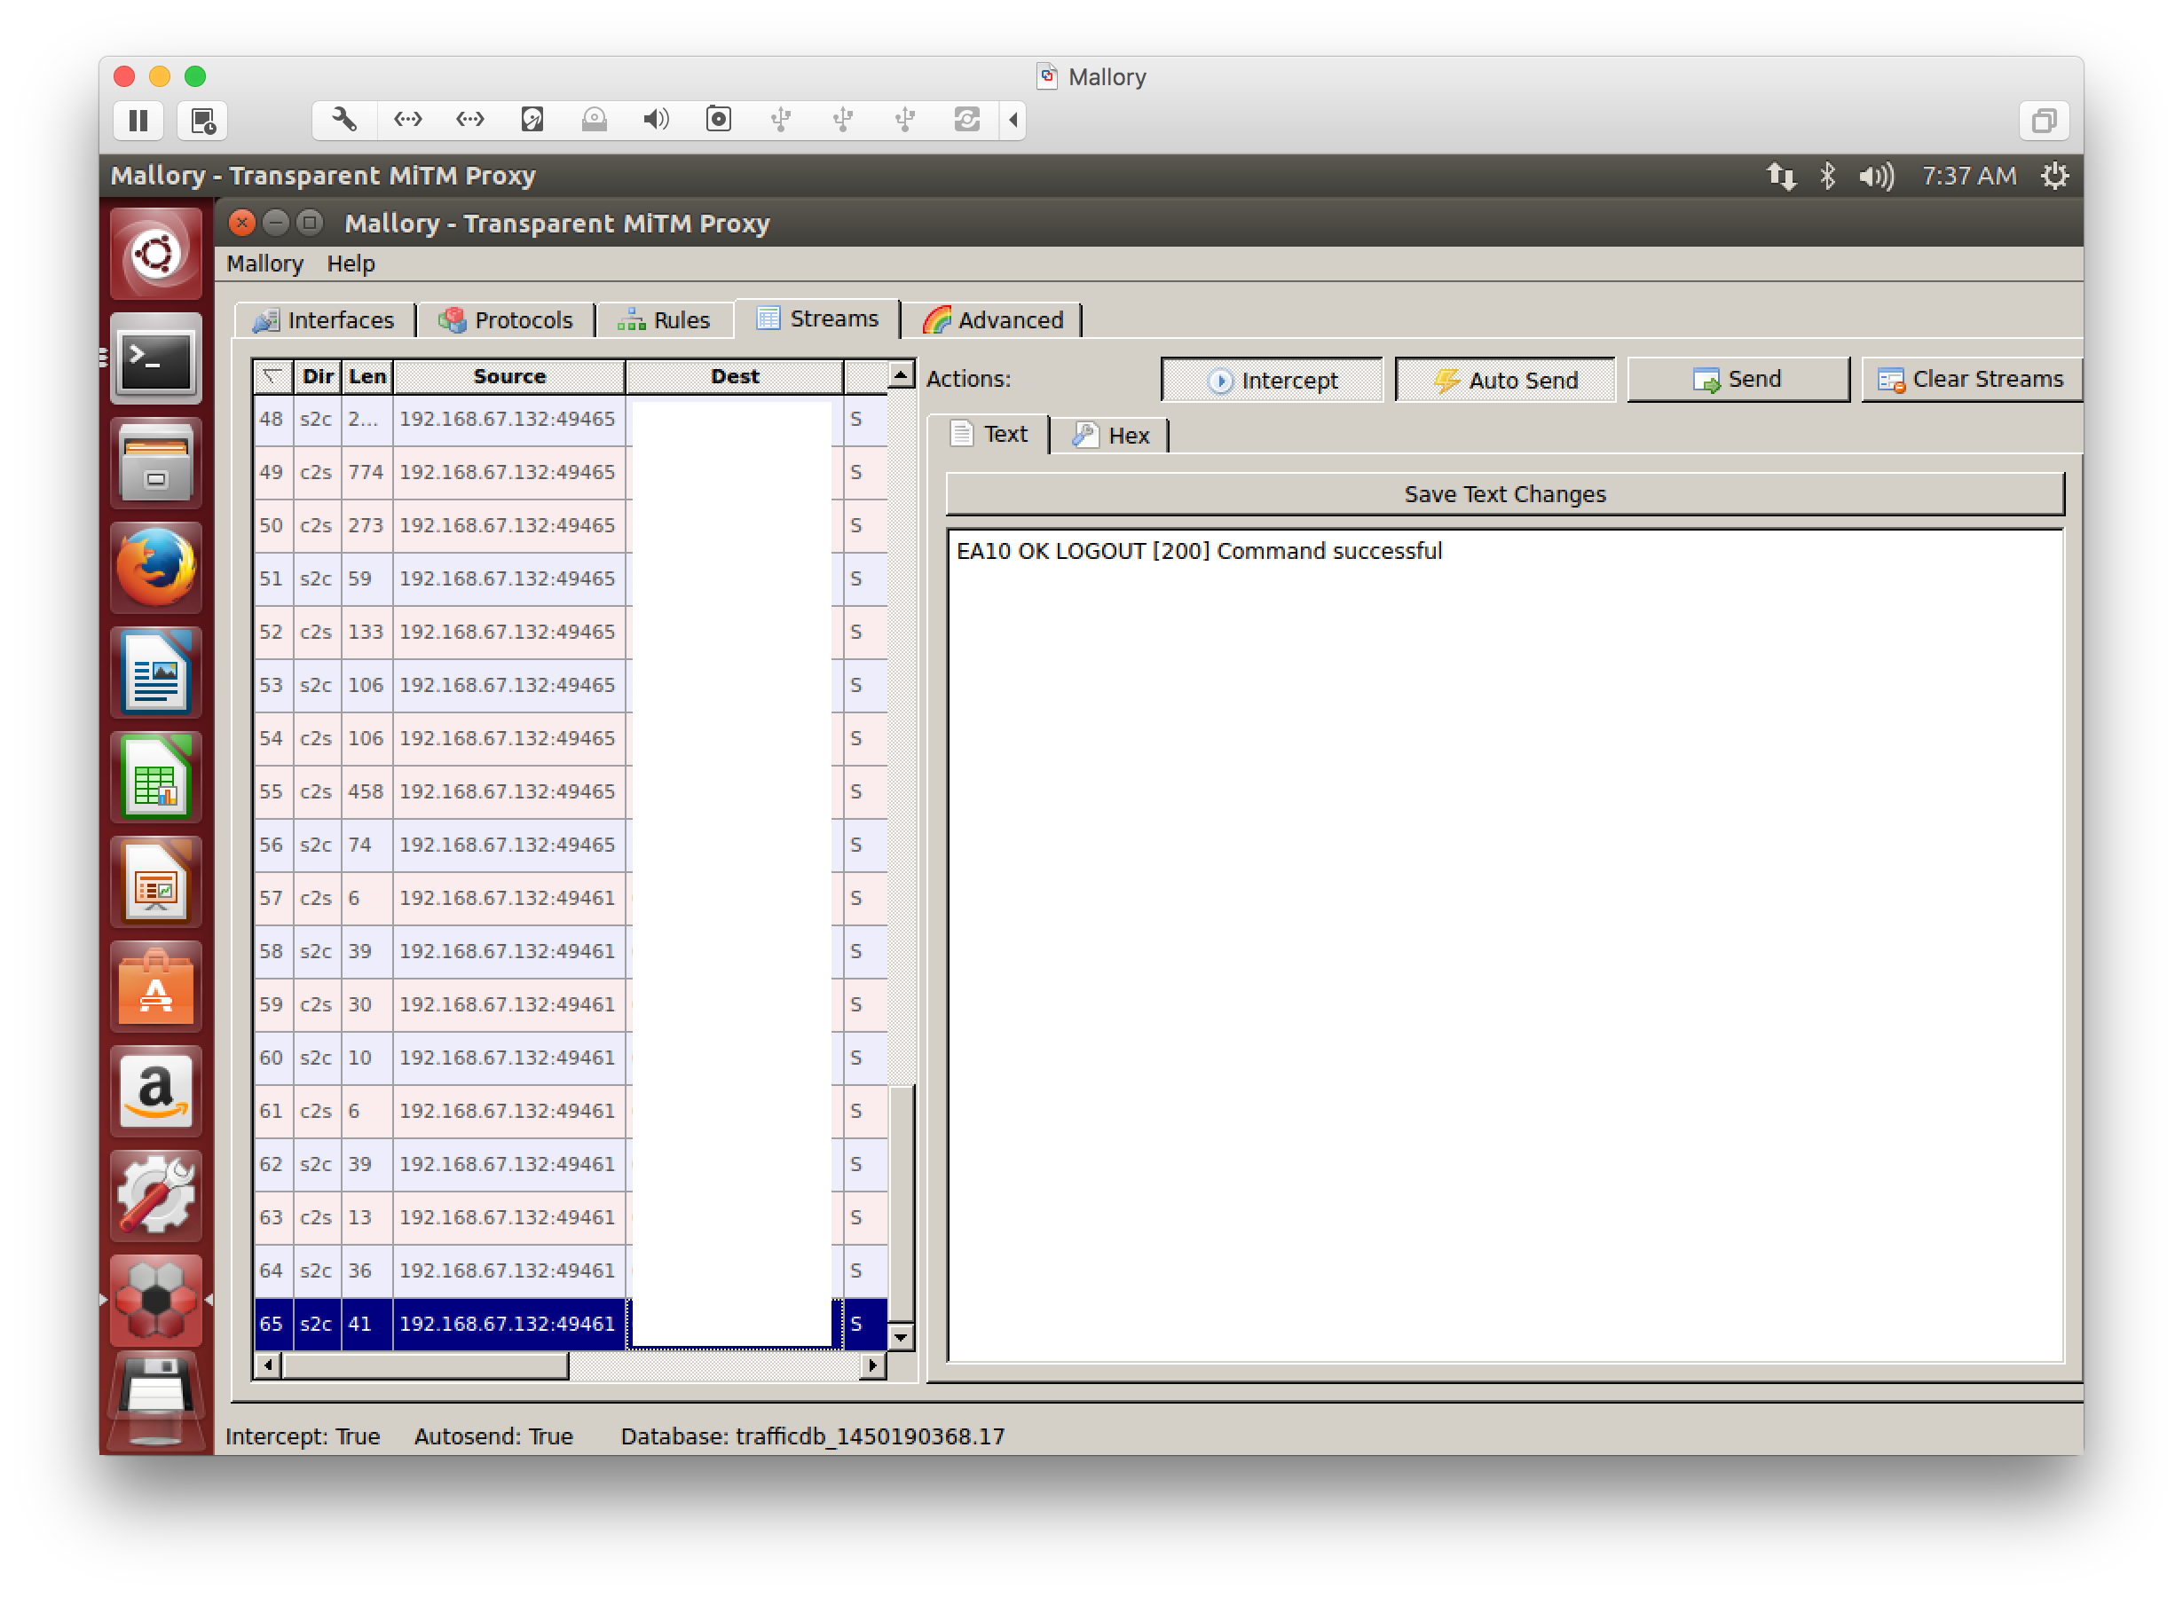Click the horizontal scroll left arrow
The width and height of the screenshot is (2183, 1597).
pyautogui.click(x=268, y=1365)
